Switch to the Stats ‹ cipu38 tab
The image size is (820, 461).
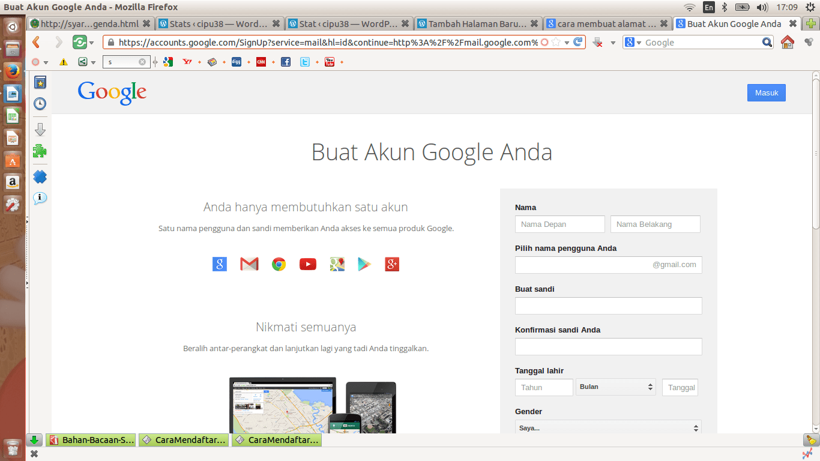[x=219, y=24]
